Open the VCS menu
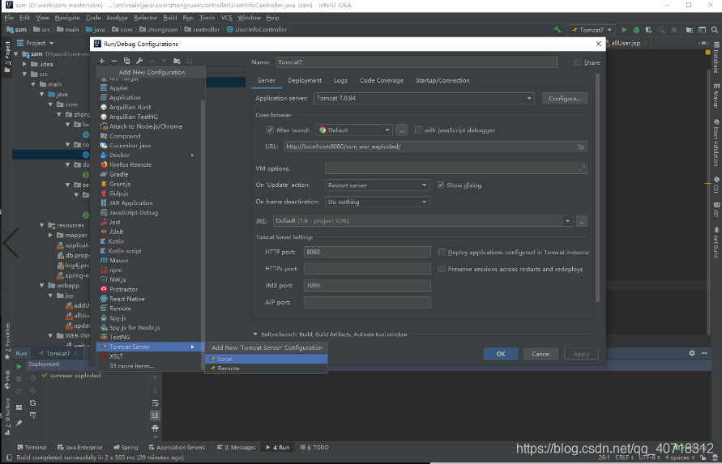The image size is (722, 464). point(227,18)
